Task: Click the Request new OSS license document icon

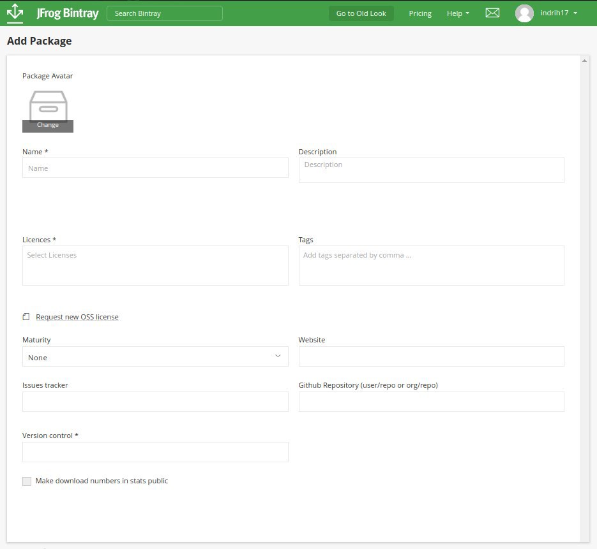Action: tap(26, 317)
